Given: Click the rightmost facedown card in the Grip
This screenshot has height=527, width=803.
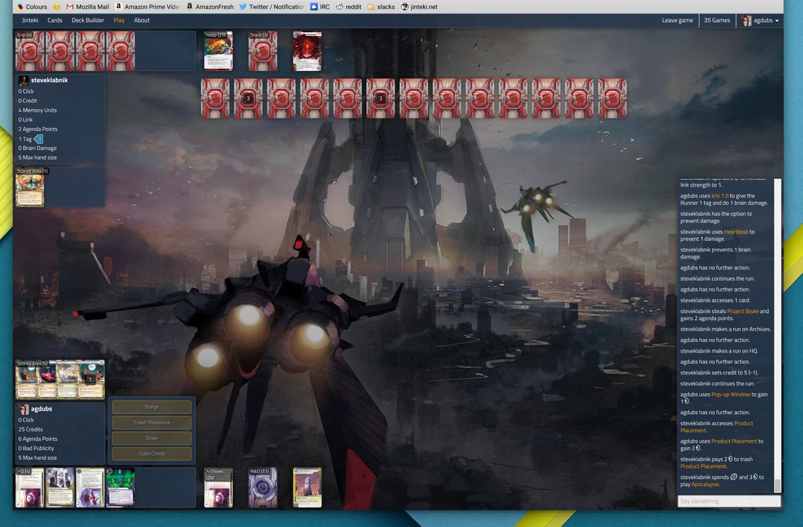Looking at the screenshot, I should (120, 51).
